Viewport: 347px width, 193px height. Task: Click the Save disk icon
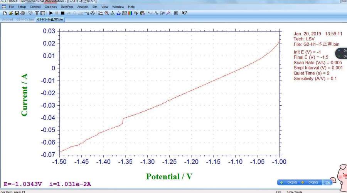coord(17,13)
